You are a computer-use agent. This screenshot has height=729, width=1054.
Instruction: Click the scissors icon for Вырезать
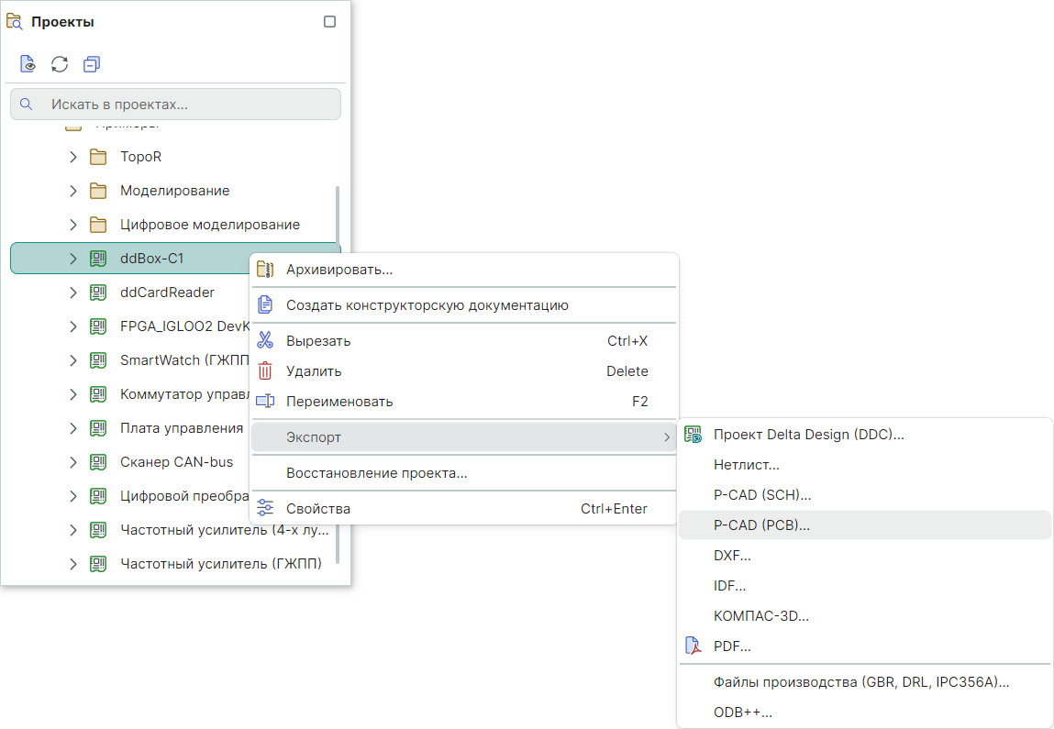pyautogui.click(x=265, y=341)
